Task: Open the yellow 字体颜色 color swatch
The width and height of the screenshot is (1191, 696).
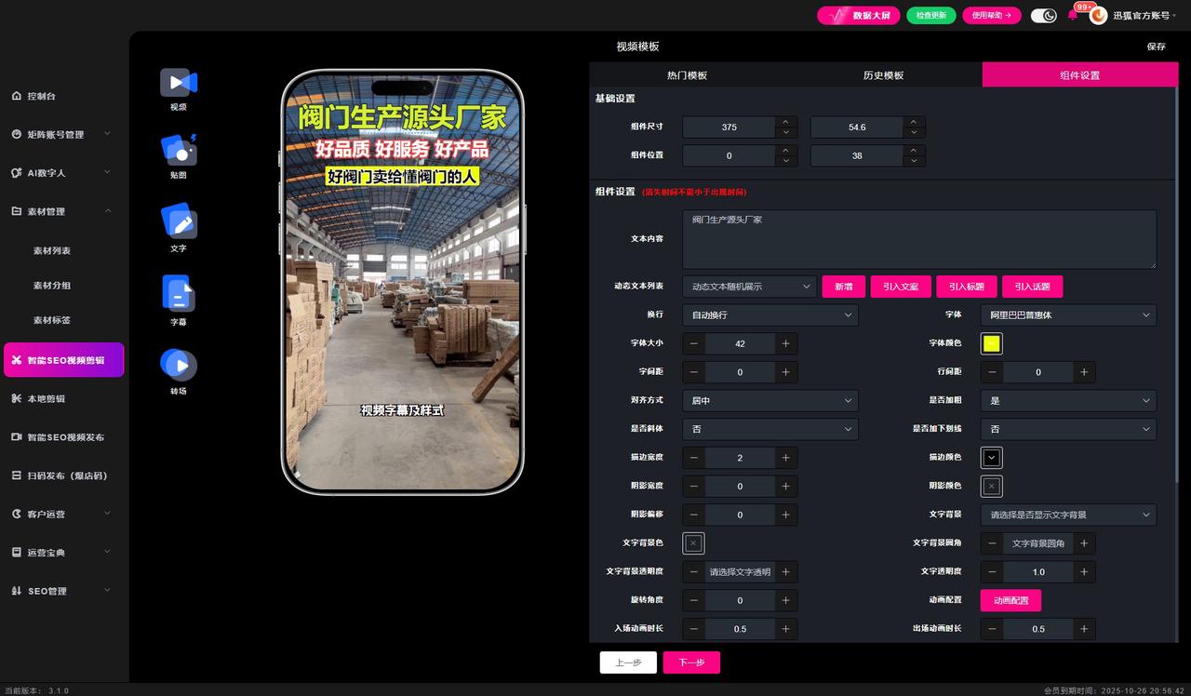Action: point(992,343)
